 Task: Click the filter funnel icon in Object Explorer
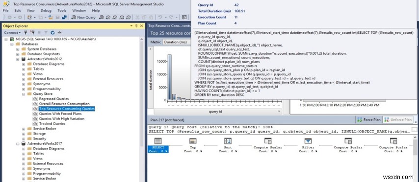[46, 32]
